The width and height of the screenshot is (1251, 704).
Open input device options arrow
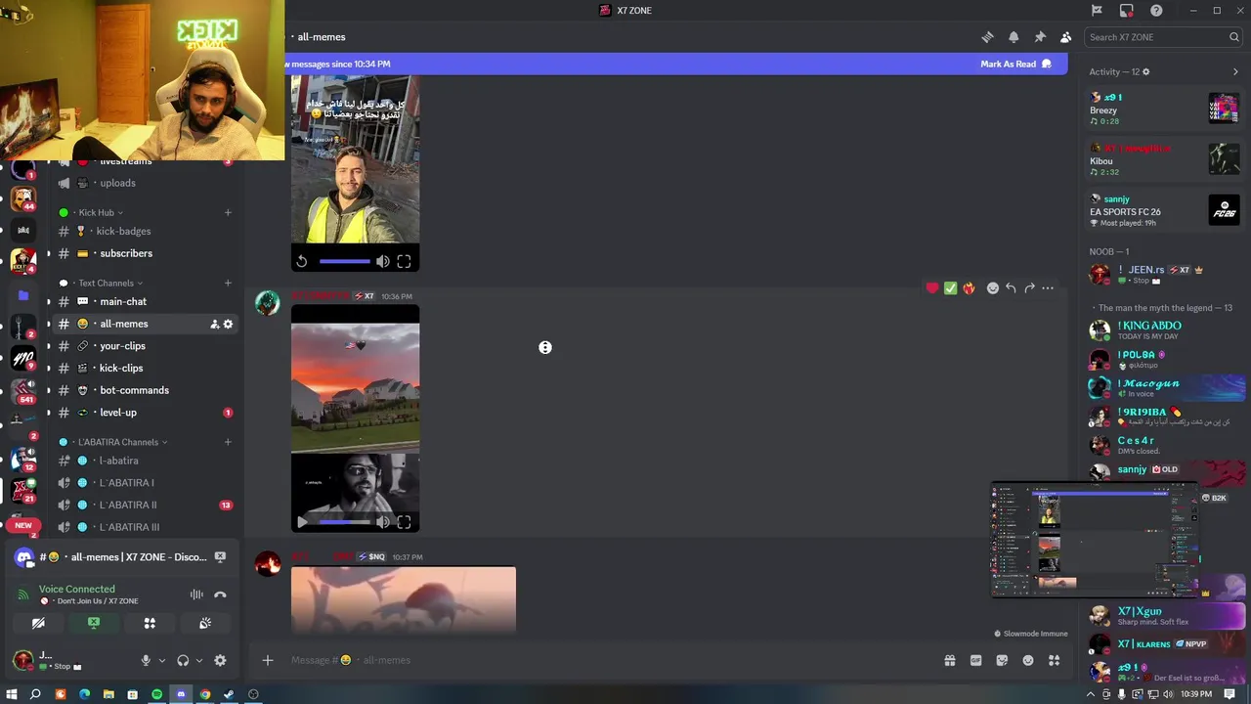162,661
